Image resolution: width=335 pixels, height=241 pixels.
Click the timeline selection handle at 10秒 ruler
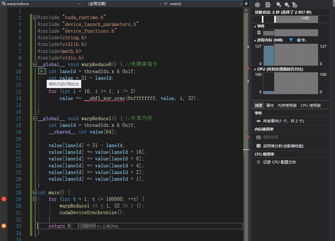point(275,19)
